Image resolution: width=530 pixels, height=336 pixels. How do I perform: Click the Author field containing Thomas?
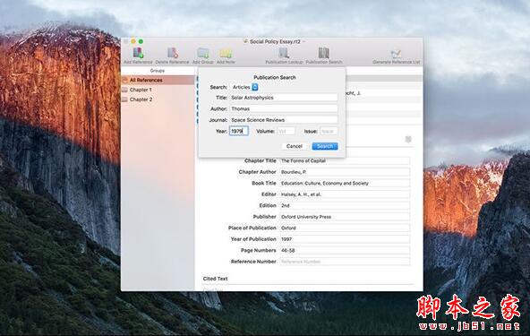tap(284, 108)
